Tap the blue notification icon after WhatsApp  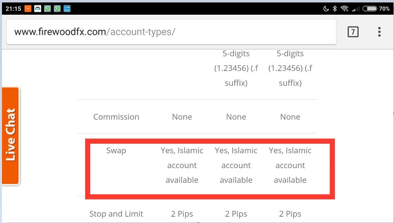pyautogui.click(x=67, y=8)
